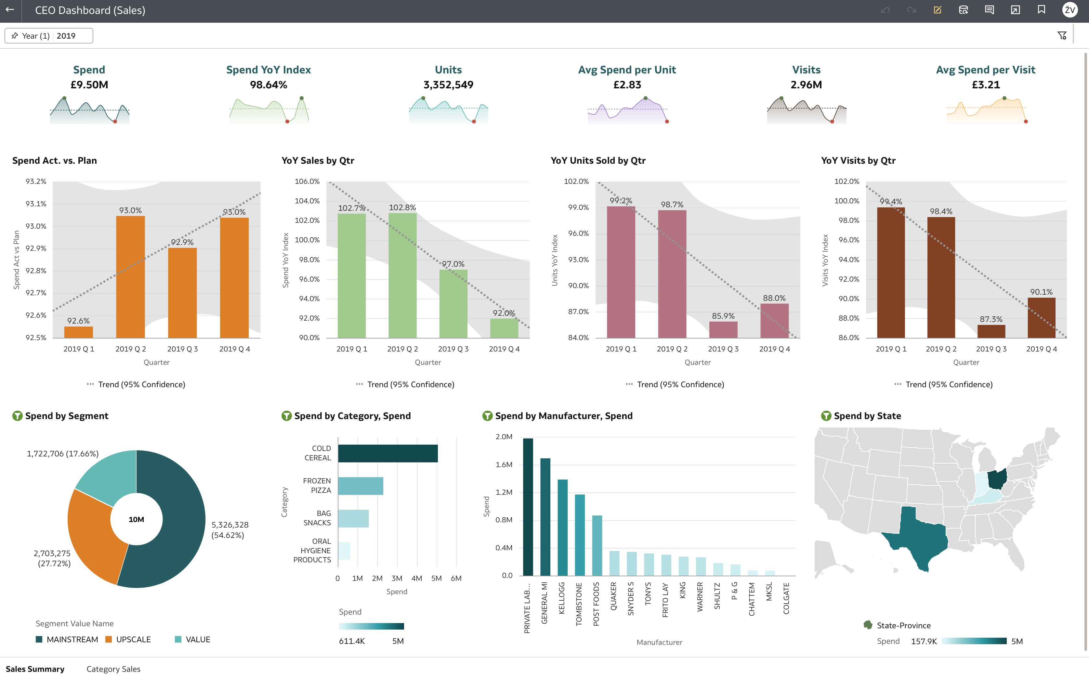Click the refresh data icon
Image resolution: width=1089 pixels, height=677 pixels.
point(963,10)
